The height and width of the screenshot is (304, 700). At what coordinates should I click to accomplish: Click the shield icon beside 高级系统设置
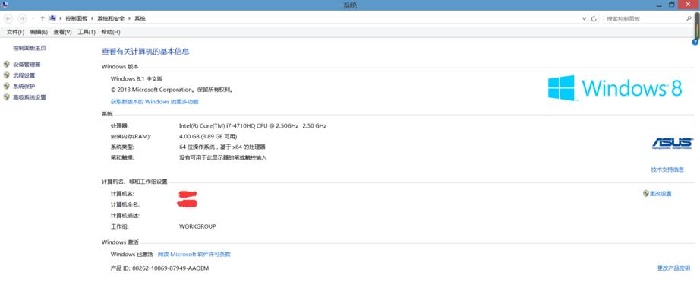6,97
